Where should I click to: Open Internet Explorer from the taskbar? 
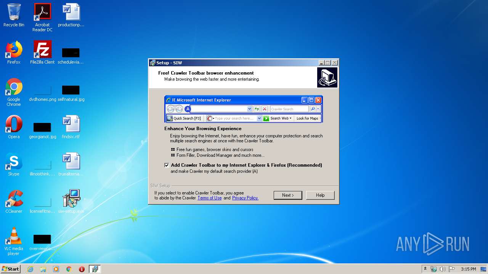click(30, 269)
